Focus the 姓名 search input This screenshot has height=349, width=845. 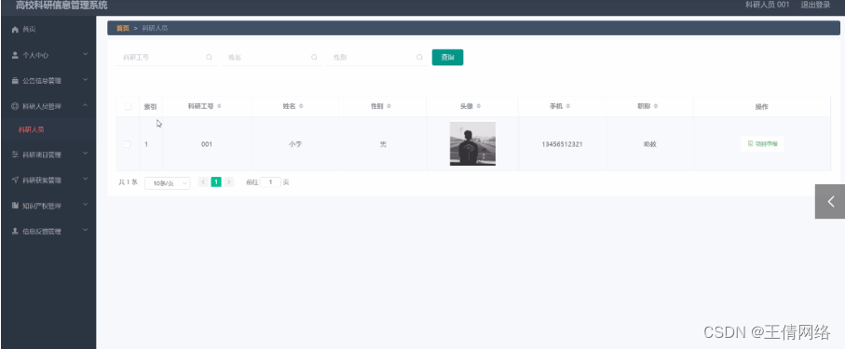click(x=272, y=57)
